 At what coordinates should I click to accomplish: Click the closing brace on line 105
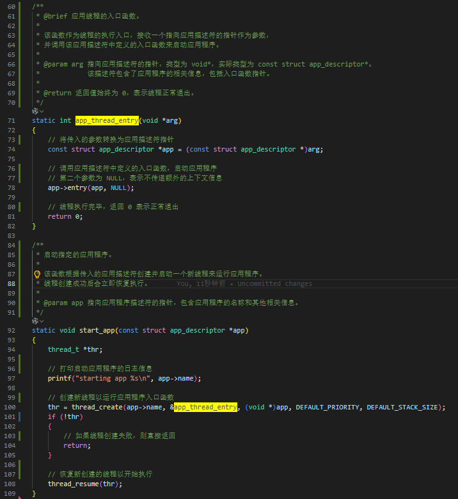(x=50, y=455)
